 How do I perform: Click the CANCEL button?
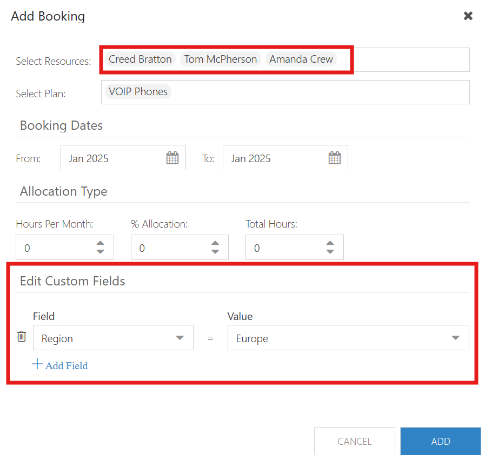(x=355, y=441)
